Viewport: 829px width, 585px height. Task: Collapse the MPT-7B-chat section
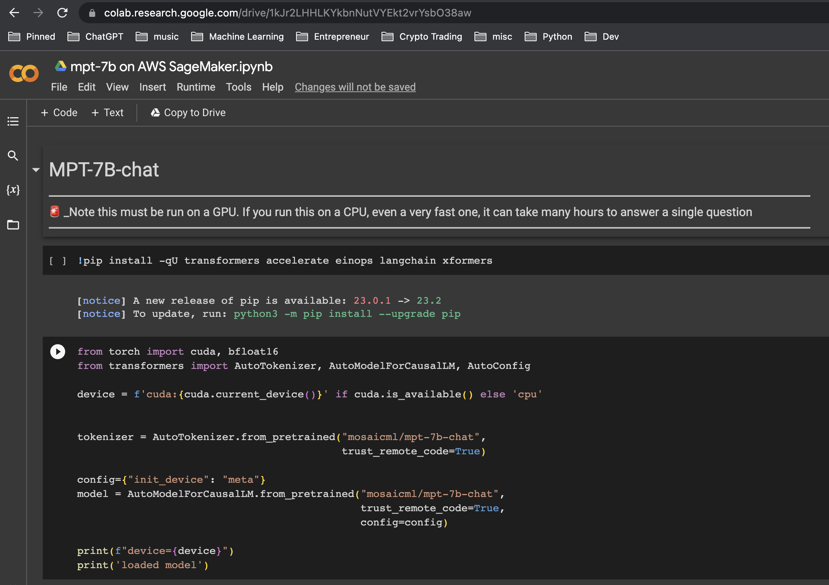click(36, 170)
